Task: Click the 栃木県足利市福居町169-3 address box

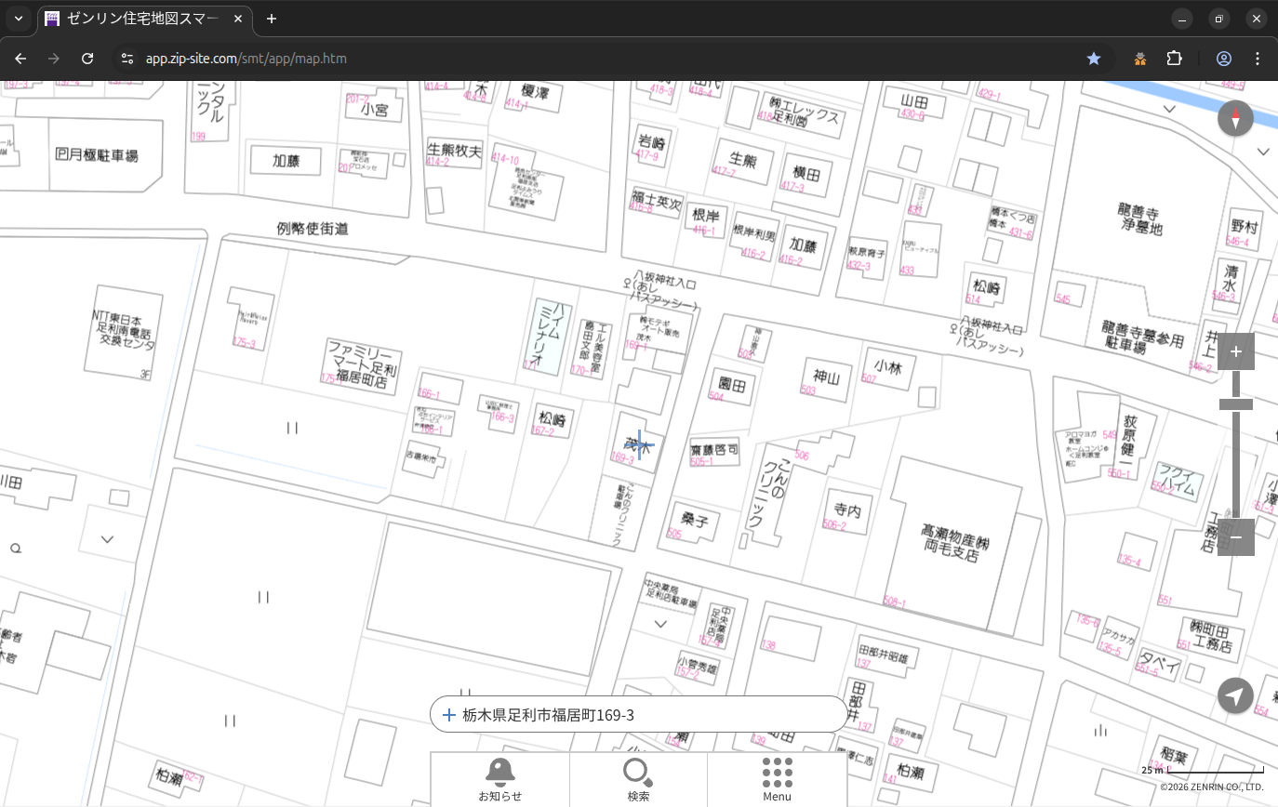Action: point(638,715)
